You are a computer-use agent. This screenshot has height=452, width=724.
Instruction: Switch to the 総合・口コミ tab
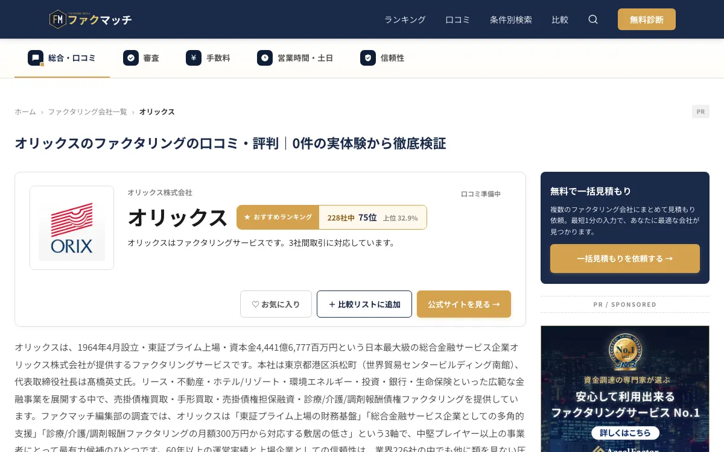[62, 58]
